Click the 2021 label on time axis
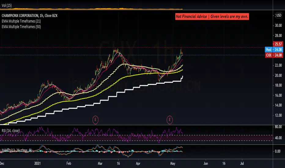Screen dimensions: 285x168 click(x=37, y=163)
